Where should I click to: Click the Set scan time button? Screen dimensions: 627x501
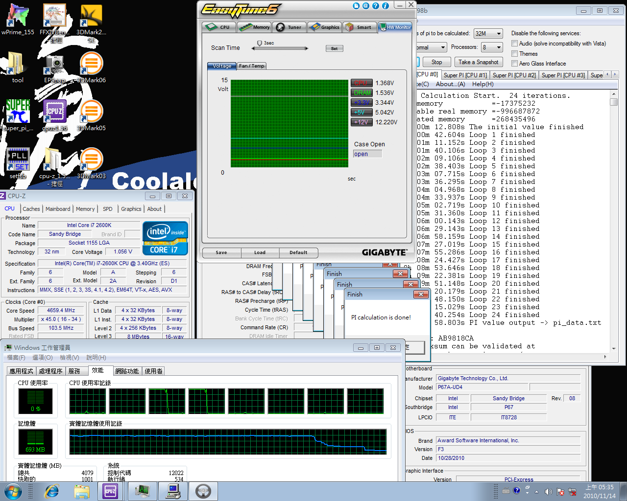(335, 48)
